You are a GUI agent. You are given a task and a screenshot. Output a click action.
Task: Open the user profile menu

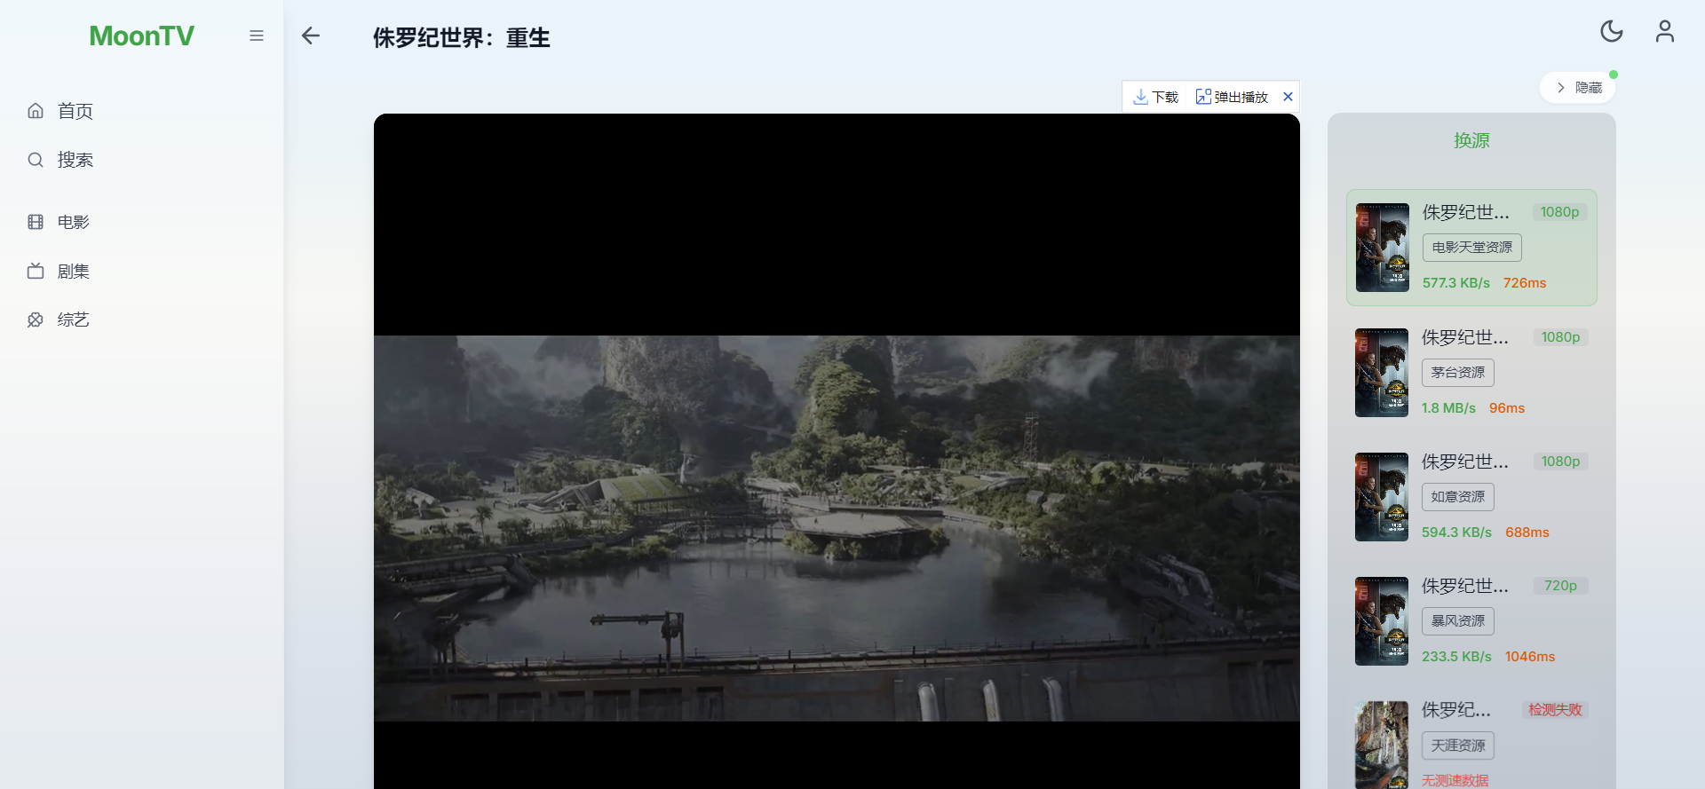(x=1664, y=32)
